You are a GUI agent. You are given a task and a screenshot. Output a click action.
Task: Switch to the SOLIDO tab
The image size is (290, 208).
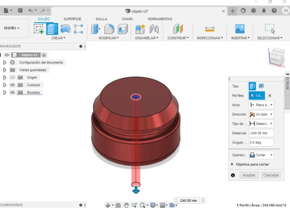point(44,19)
